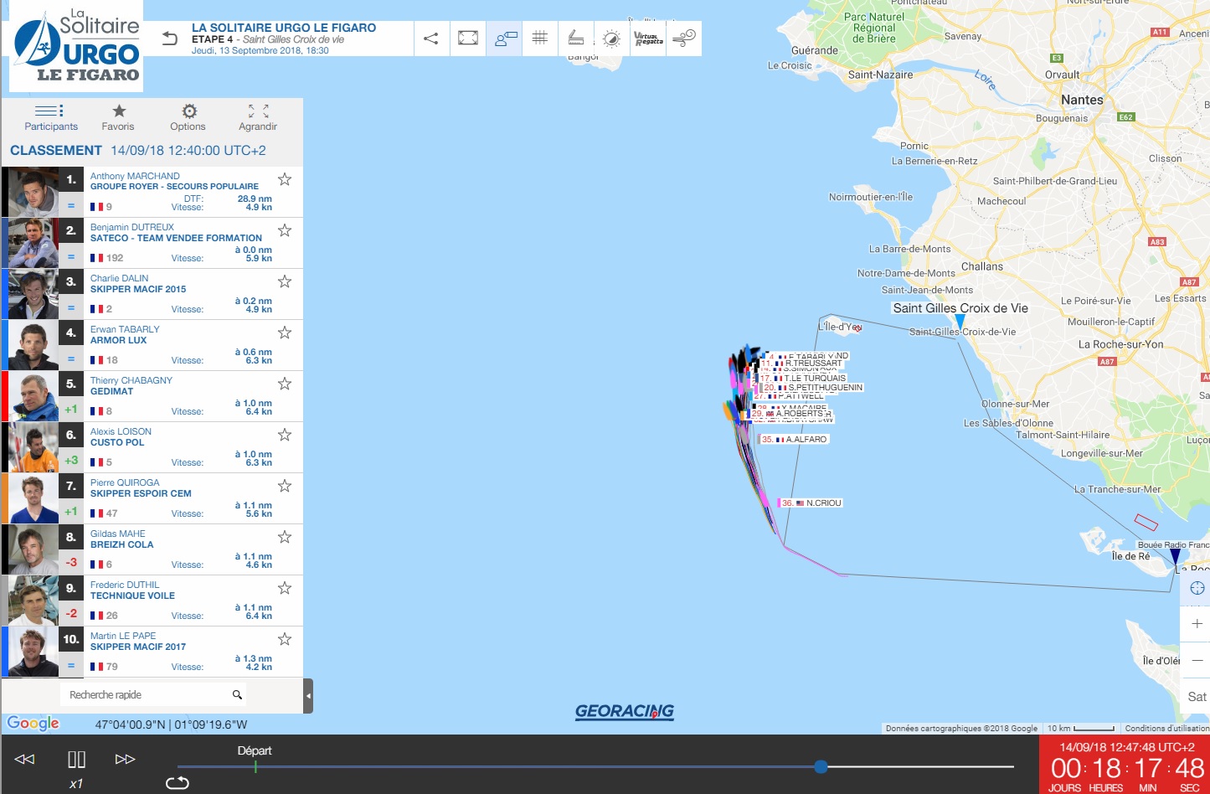The width and height of the screenshot is (1210, 794).
Task: Click the name Erwan TABARLY
Action: coord(125,329)
